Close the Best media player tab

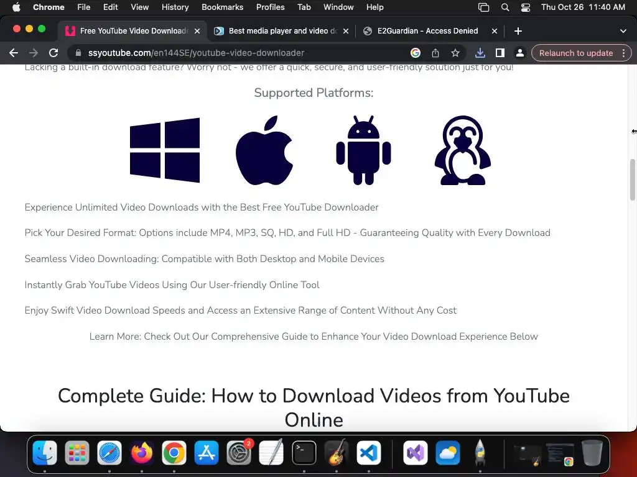pyautogui.click(x=346, y=31)
